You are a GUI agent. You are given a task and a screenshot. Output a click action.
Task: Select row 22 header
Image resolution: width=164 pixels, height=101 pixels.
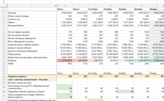(x=4, y=76)
